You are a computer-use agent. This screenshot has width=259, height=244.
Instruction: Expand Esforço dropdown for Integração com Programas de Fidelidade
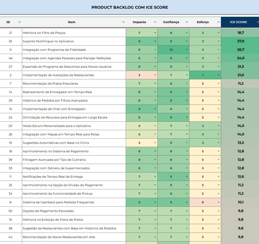pos(218,50)
